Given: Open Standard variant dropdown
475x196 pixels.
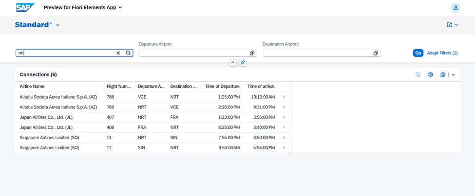Looking at the screenshot, I should pyautogui.click(x=57, y=25).
